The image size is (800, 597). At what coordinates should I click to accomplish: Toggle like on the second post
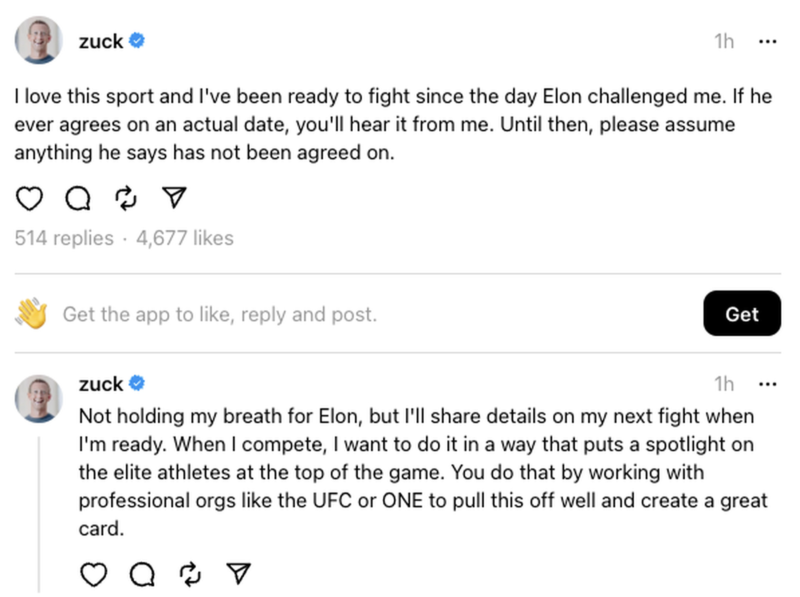[94, 574]
